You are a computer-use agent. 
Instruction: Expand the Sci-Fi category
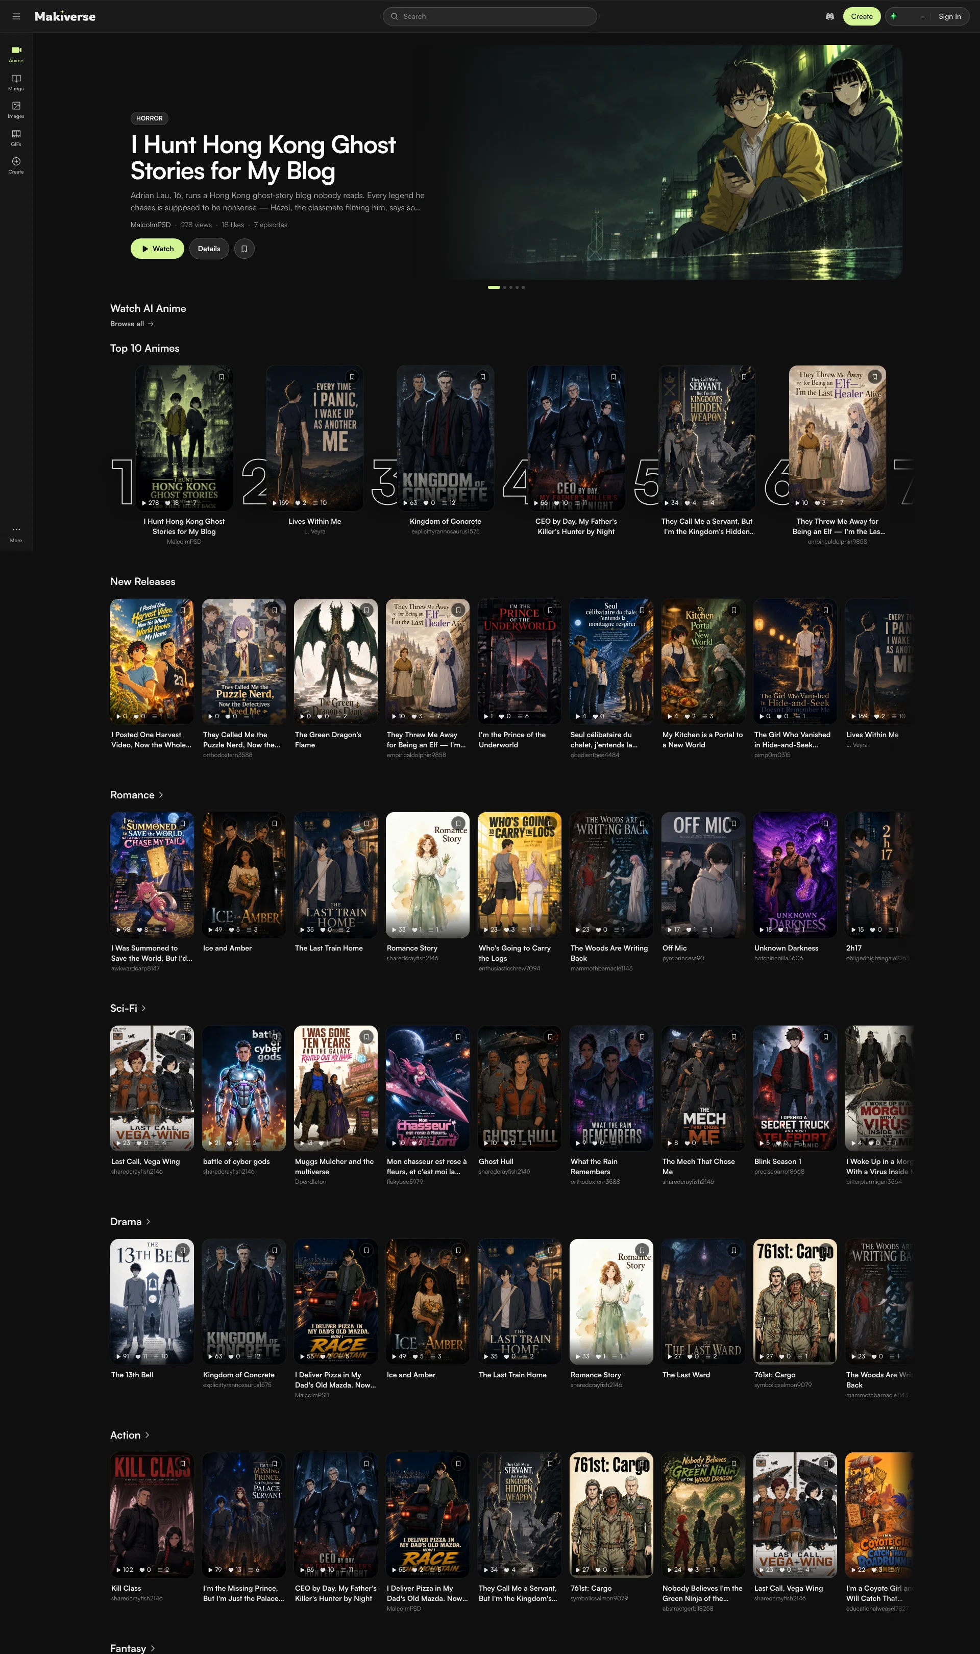128,1008
